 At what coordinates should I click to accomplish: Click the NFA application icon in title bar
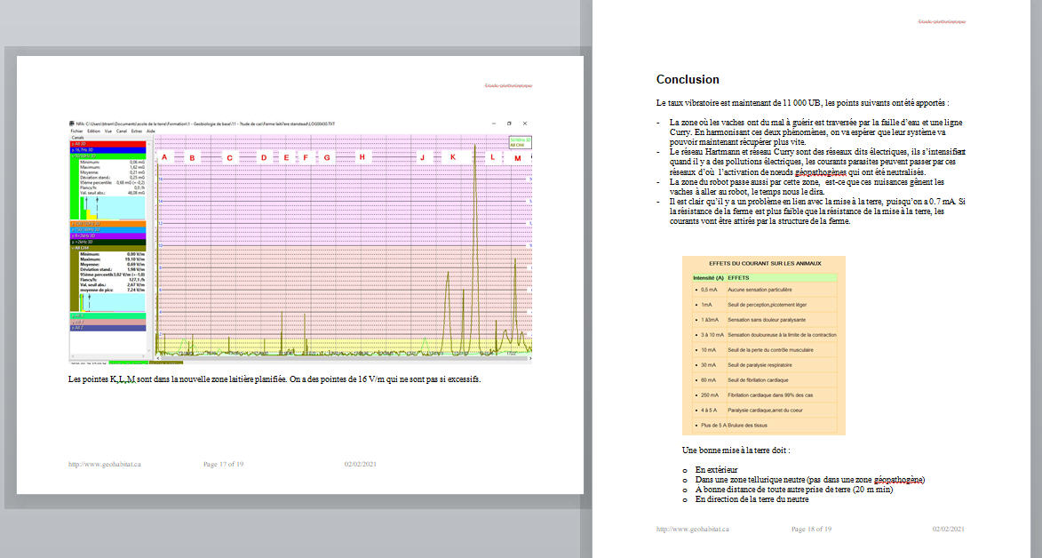click(x=72, y=123)
